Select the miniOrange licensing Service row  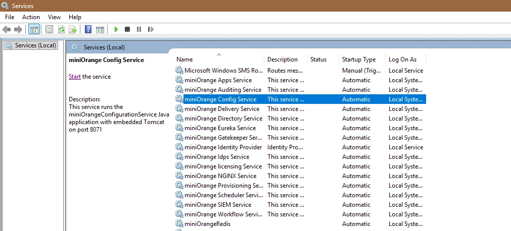pos(300,166)
